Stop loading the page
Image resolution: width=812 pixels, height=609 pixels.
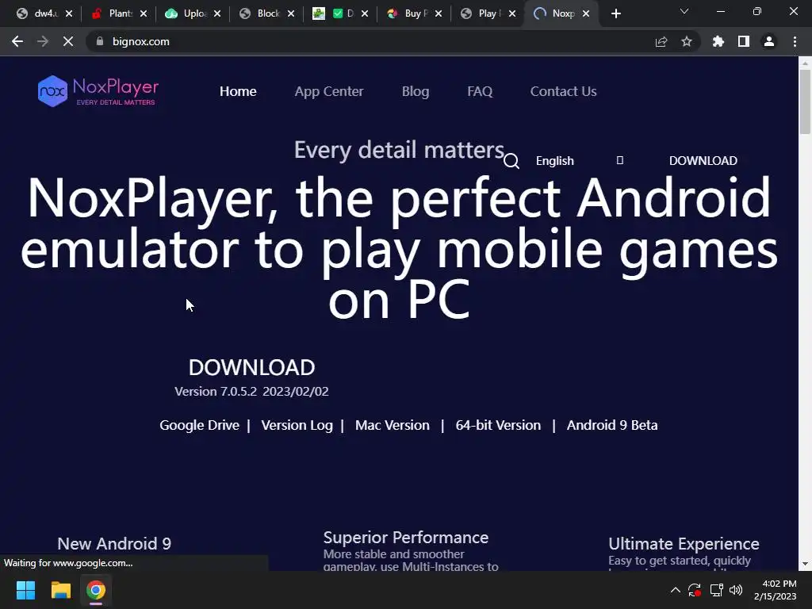68,41
